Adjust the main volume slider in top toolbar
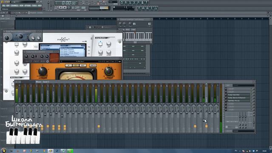272x153 pixels. click(x=48, y=6)
